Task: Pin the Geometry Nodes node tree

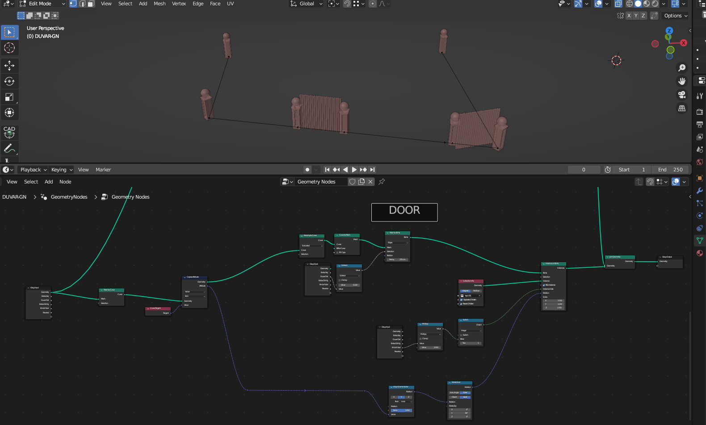Action: [x=382, y=182]
